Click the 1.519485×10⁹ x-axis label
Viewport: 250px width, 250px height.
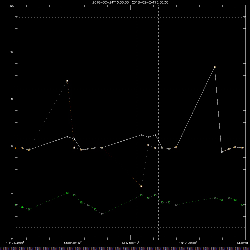(130, 243)
